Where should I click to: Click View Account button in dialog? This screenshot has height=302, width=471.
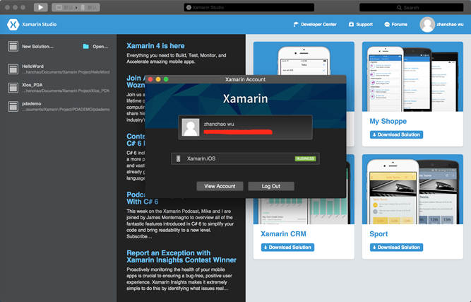(220, 186)
